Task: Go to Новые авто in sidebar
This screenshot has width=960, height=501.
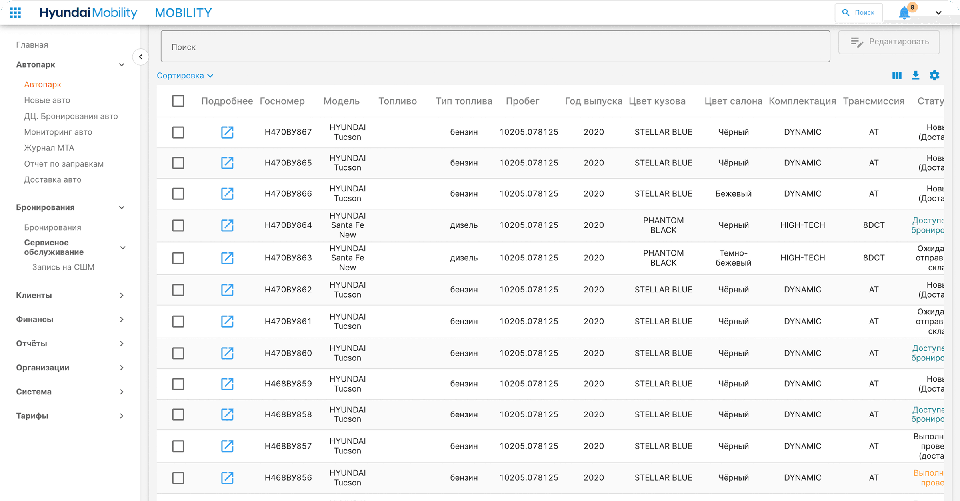Action: tap(47, 100)
